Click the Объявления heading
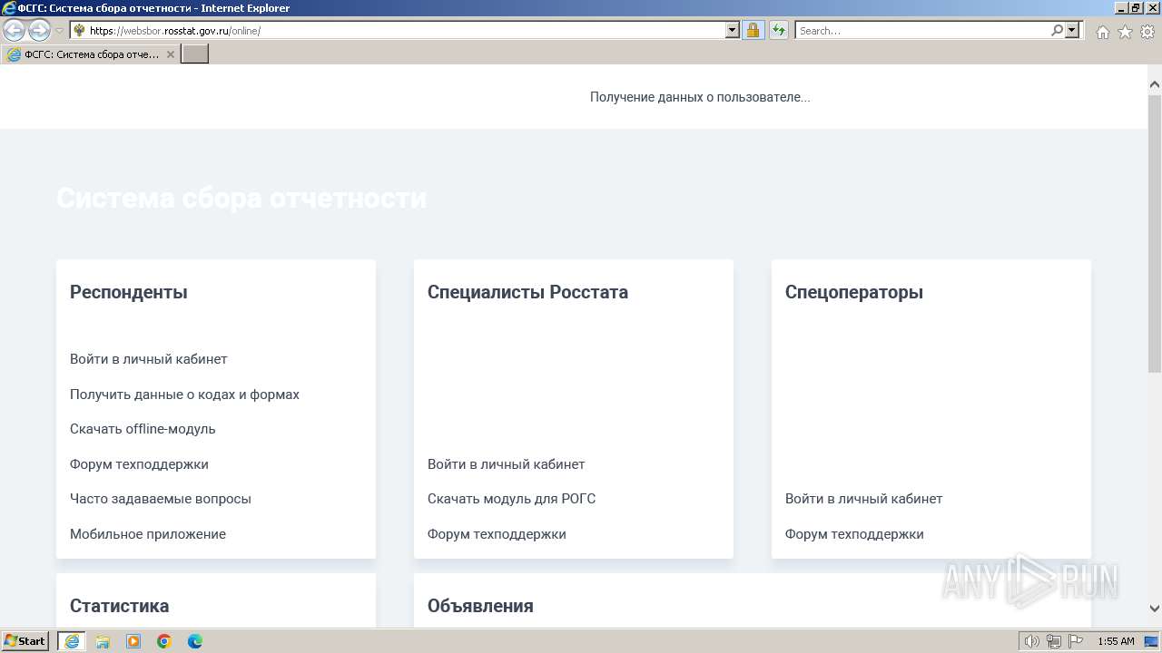 tap(480, 606)
